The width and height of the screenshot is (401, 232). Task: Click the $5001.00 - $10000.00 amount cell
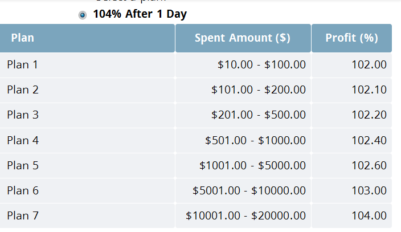tap(249, 190)
